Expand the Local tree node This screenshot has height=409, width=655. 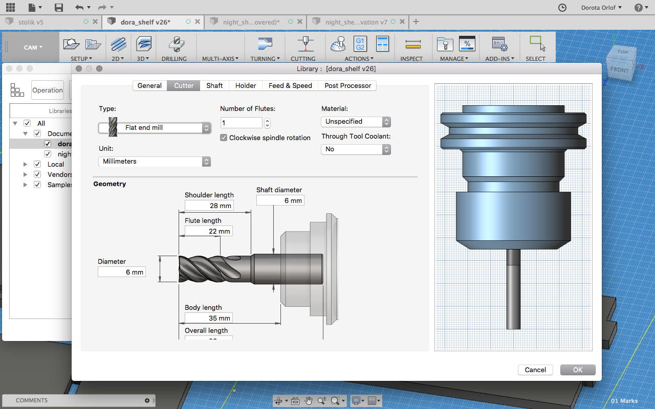[25, 164]
